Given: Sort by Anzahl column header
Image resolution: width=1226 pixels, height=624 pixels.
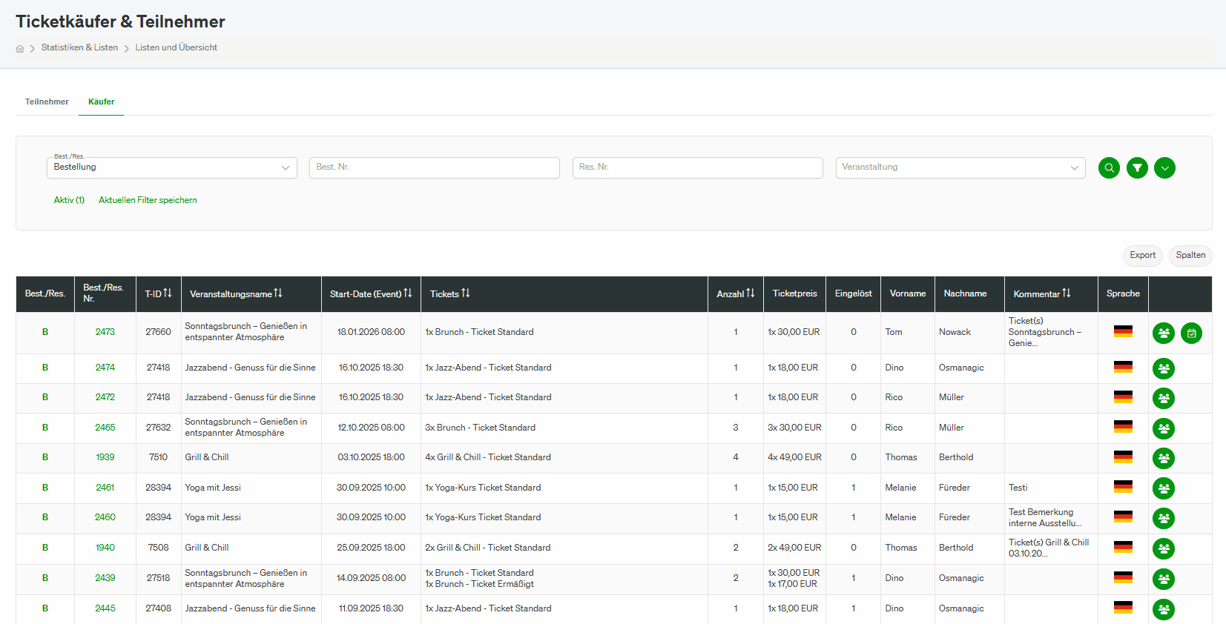Looking at the screenshot, I should coord(751,293).
